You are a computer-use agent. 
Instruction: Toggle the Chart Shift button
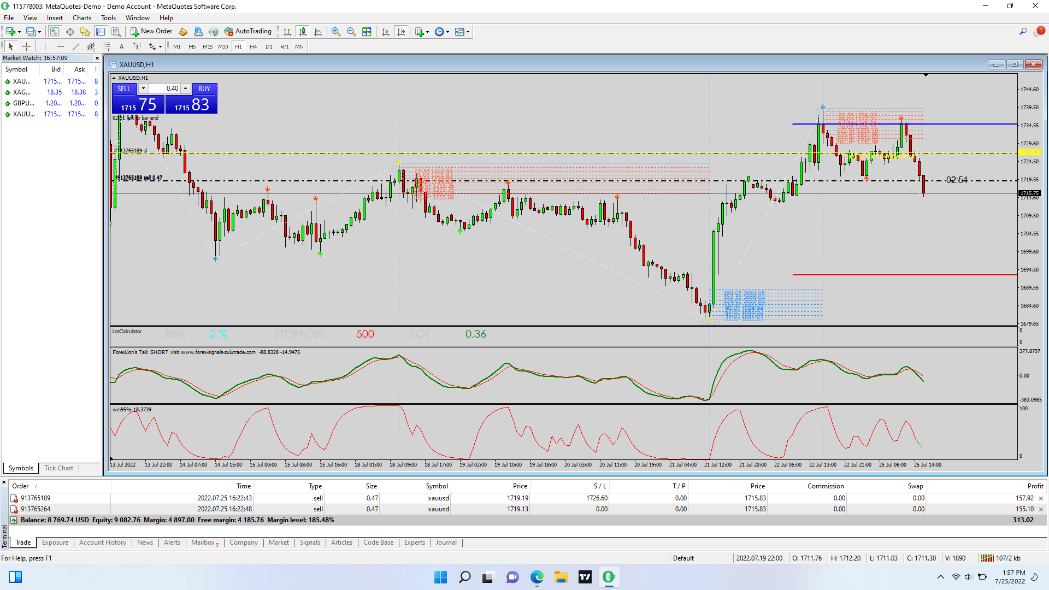[x=402, y=32]
